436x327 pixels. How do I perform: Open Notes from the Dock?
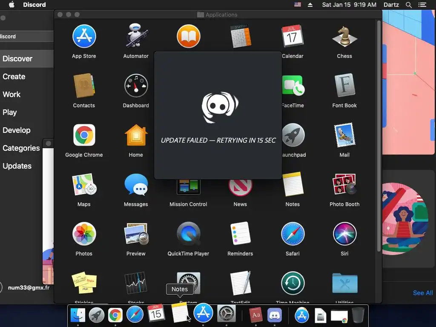[x=180, y=313]
